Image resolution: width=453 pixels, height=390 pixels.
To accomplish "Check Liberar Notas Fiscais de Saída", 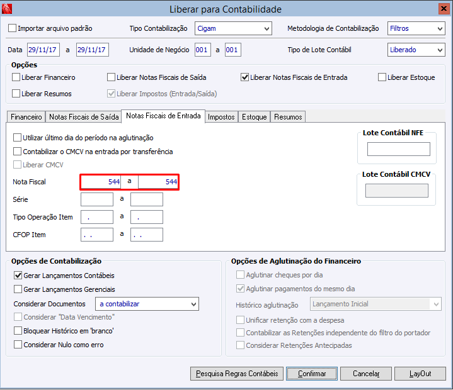I will pyautogui.click(x=112, y=77).
